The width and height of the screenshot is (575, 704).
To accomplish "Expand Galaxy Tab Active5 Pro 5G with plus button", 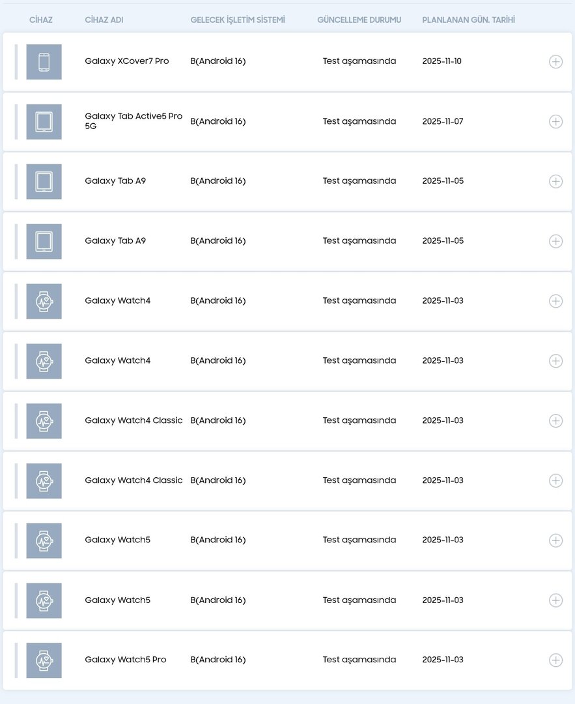I will pos(555,122).
